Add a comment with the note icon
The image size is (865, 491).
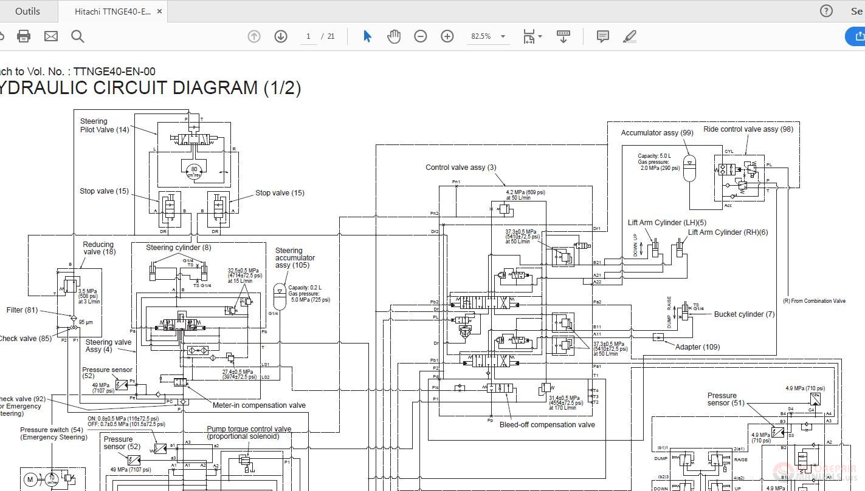pyautogui.click(x=603, y=36)
